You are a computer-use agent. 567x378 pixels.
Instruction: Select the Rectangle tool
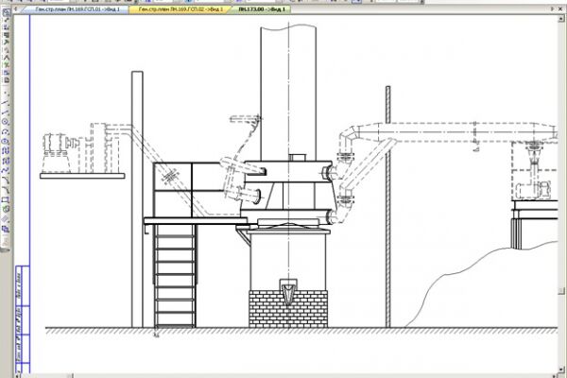(x=7, y=200)
